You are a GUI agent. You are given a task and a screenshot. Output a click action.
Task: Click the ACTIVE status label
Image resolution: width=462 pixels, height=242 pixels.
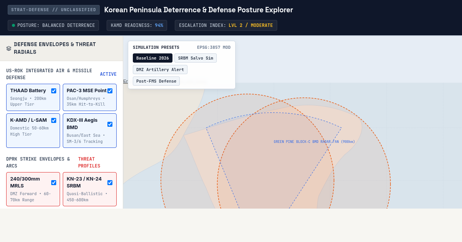pyautogui.click(x=108, y=74)
